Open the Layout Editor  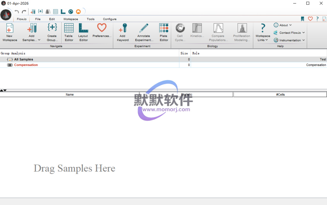(83, 29)
